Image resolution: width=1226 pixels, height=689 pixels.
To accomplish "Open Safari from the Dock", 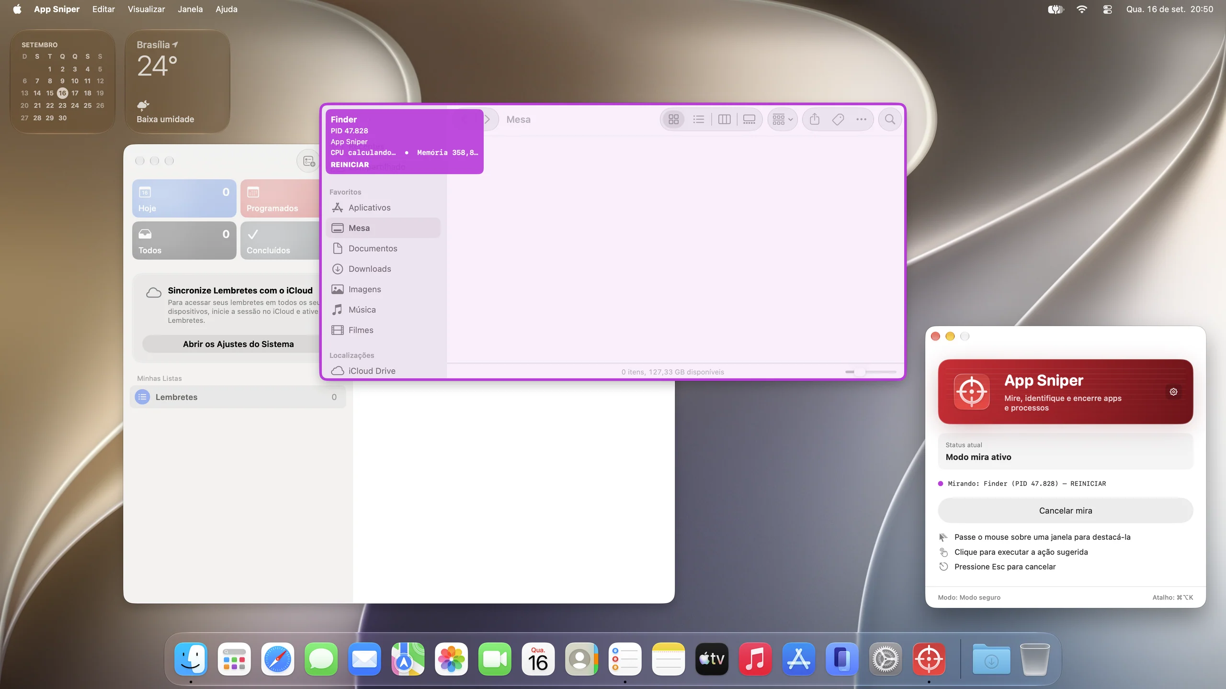I will click(278, 659).
